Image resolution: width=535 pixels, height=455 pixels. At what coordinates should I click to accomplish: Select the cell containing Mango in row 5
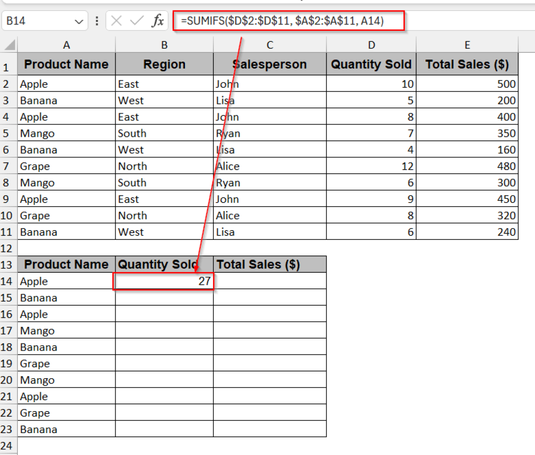click(x=66, y=133)
